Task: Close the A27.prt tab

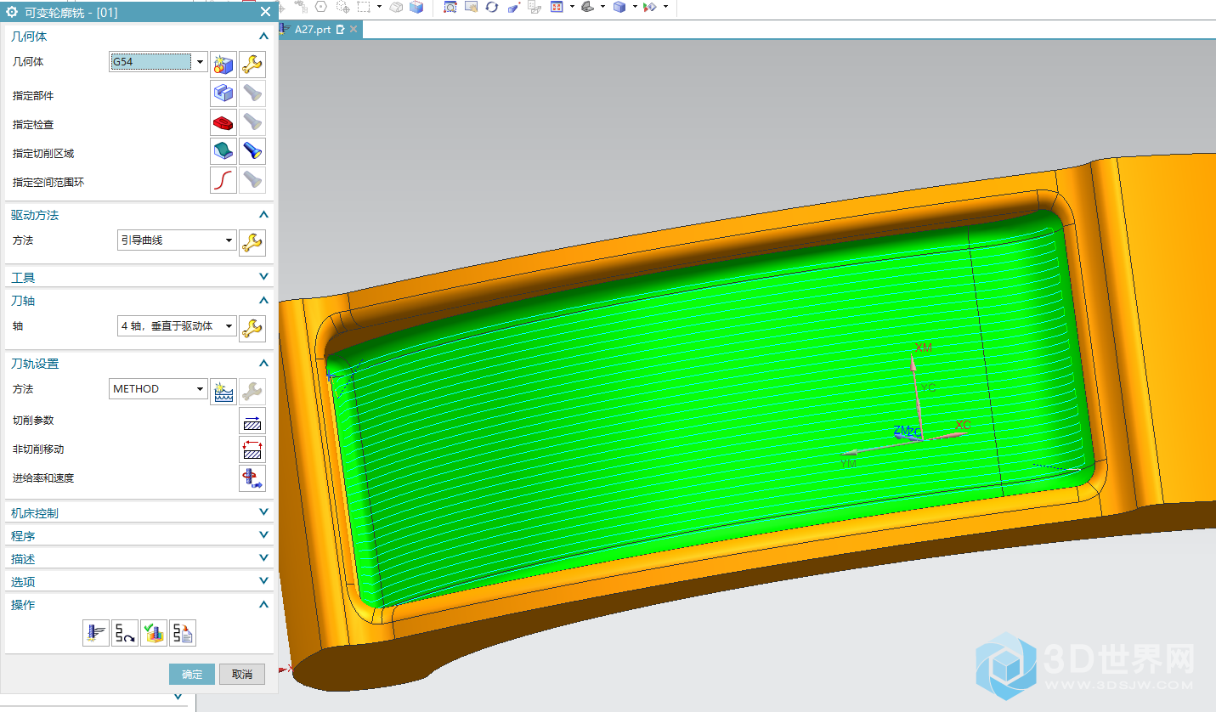Action: click(353, 29)
